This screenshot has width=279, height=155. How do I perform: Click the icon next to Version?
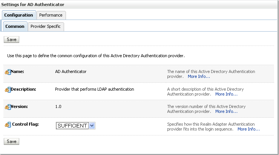(x=8, y=107)
